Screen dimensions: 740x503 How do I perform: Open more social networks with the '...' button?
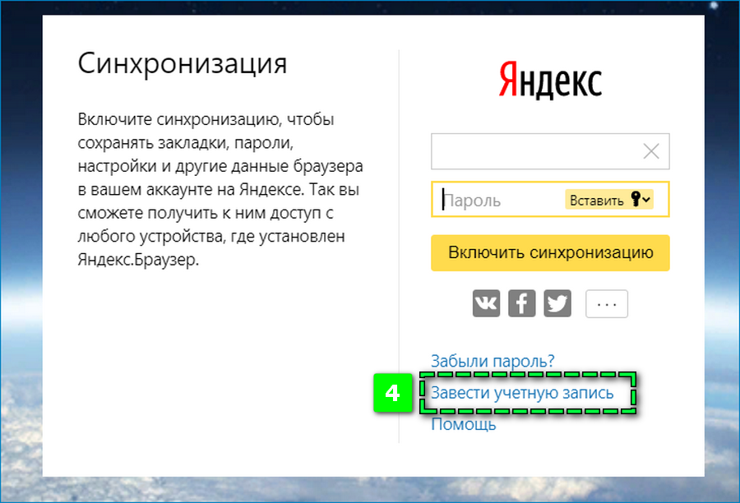(606, 302)
